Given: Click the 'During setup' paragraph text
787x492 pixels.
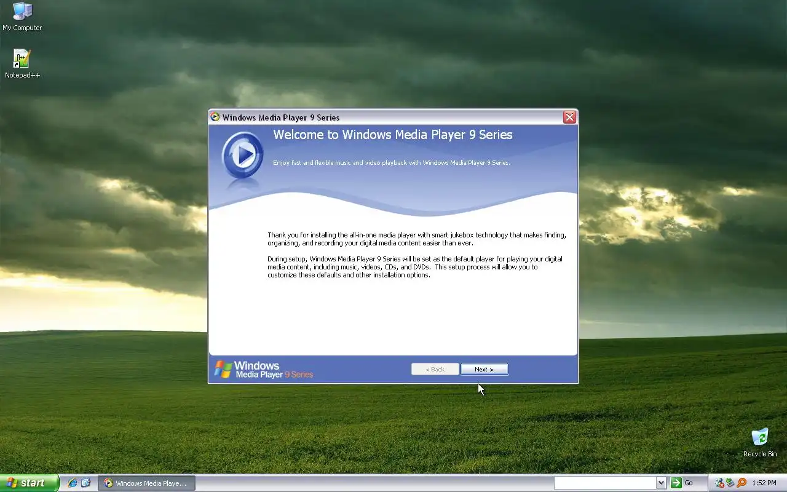Looking at the screenshot, I should (x=415, y=267).
